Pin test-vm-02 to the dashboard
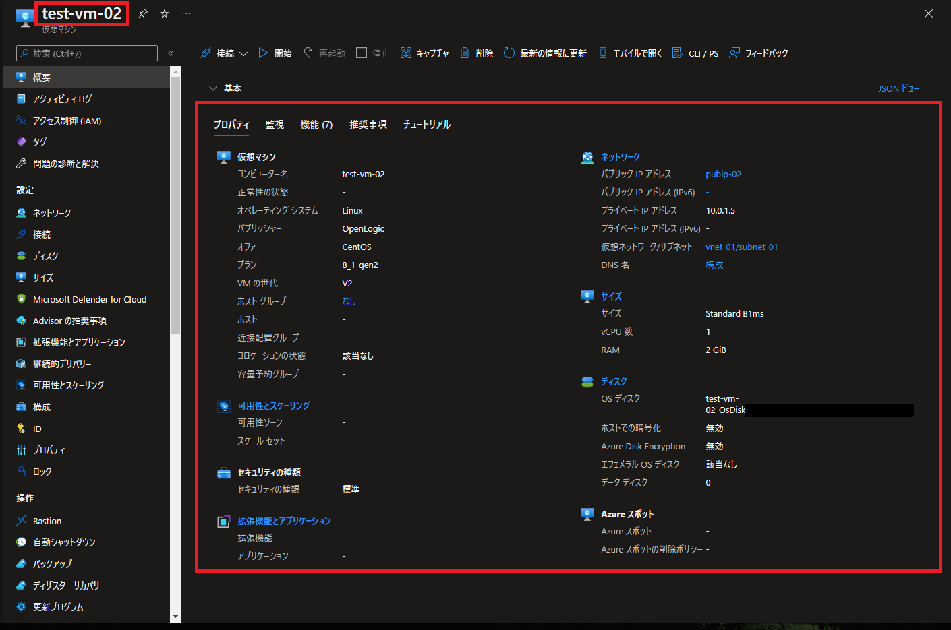Screen dimensions: 951x630 143,13
